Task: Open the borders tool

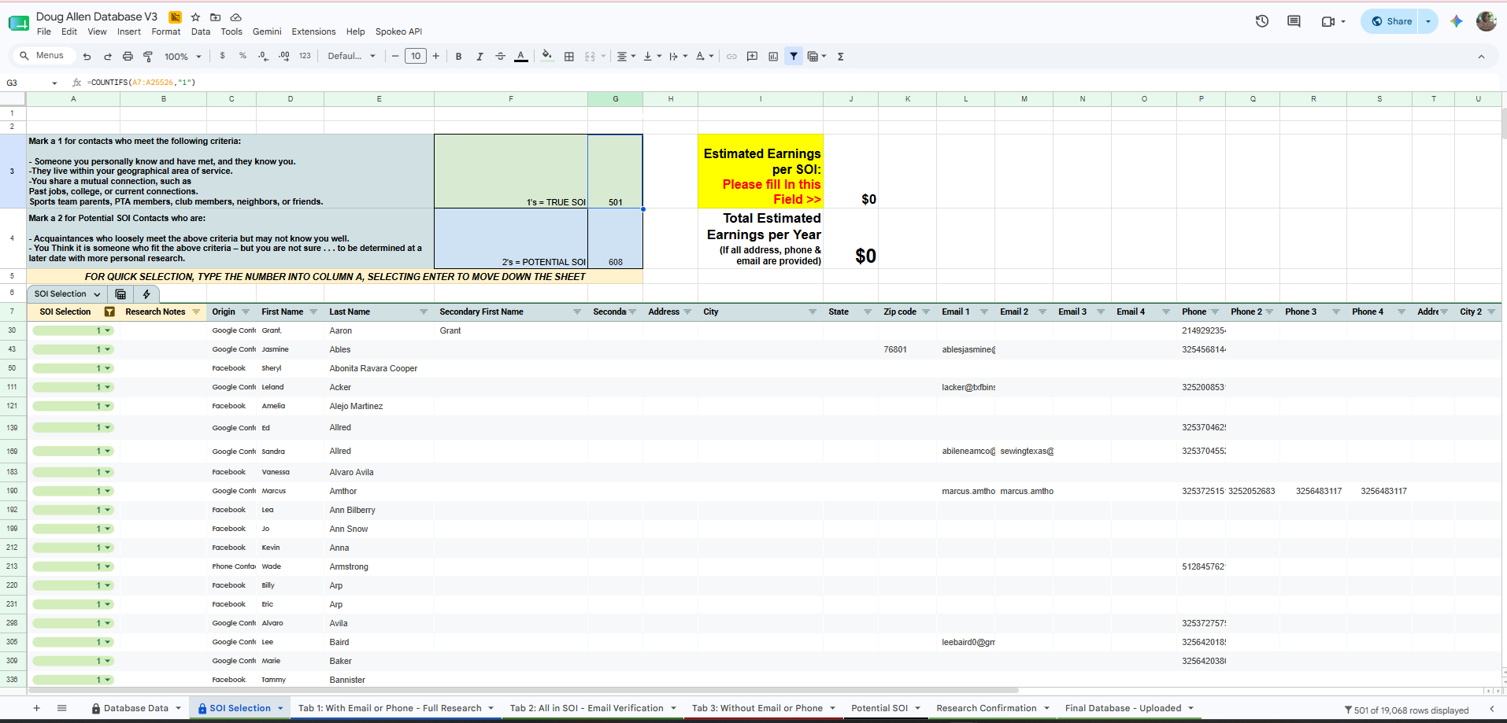Action: 568,57
